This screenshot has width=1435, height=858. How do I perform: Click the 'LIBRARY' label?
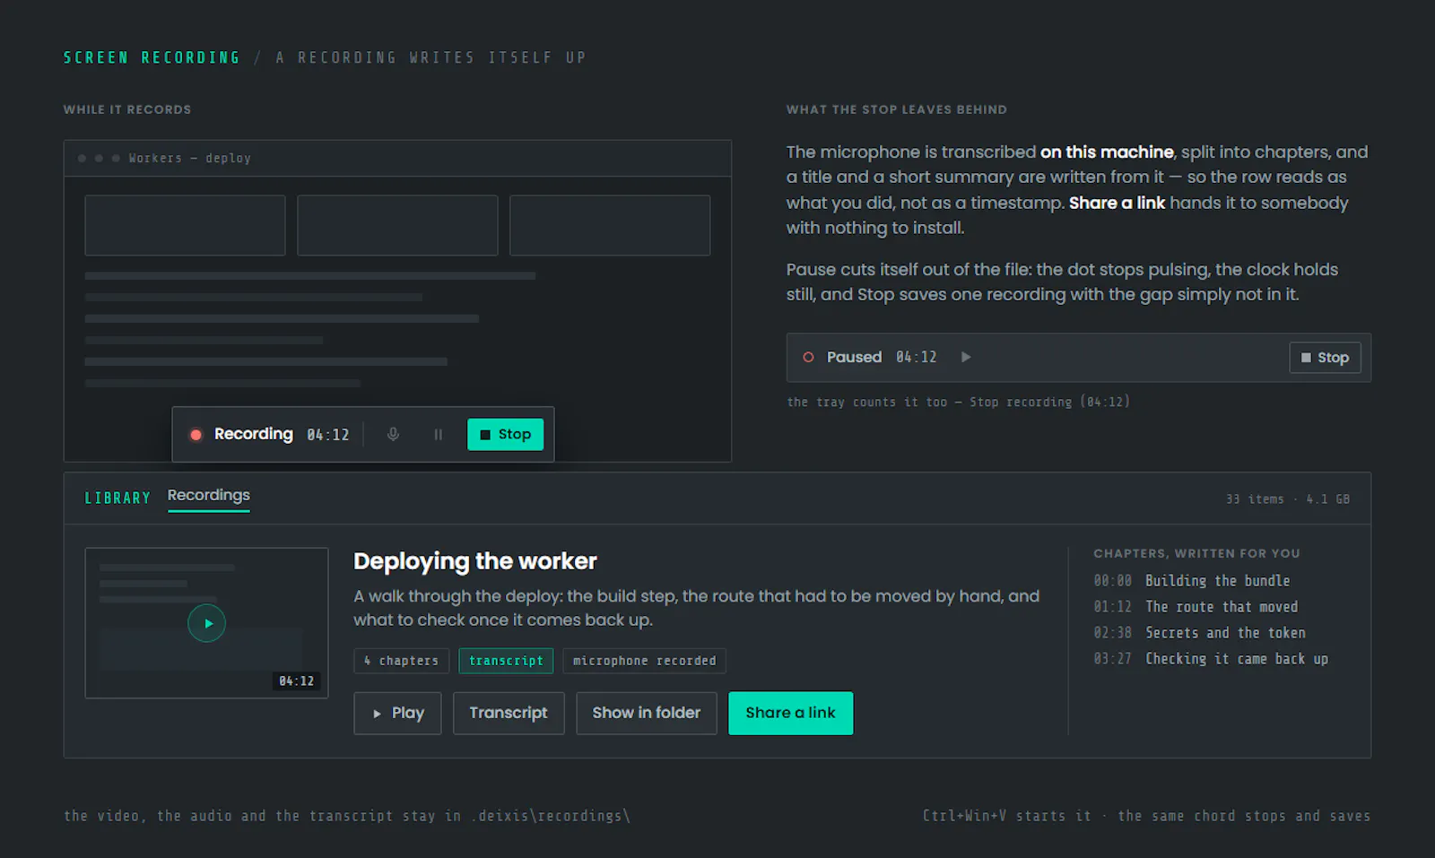point(117,498)
